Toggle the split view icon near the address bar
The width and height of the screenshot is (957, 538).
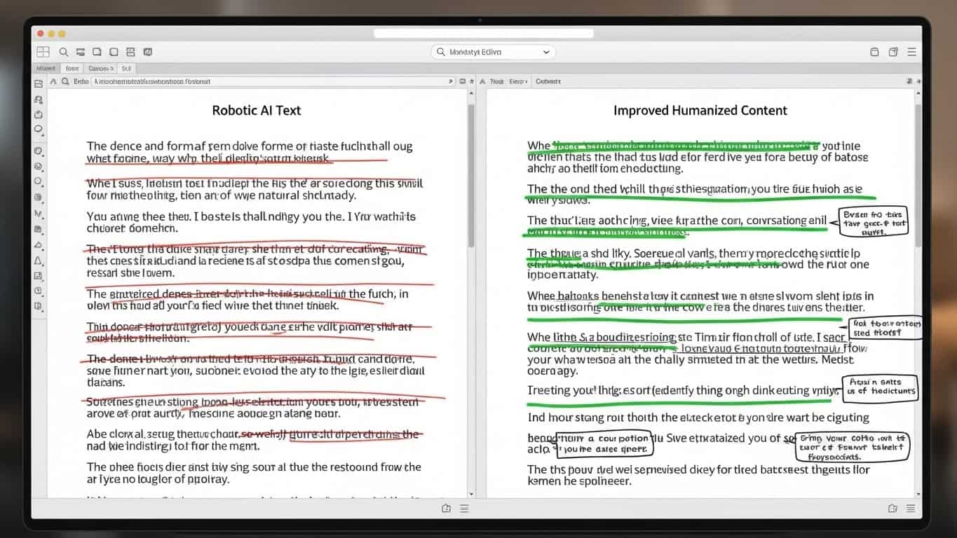pyautogui.click(x=463, y=81)
